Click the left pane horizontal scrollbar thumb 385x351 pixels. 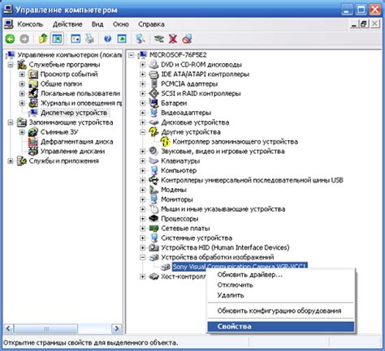(x=46, y=328)
